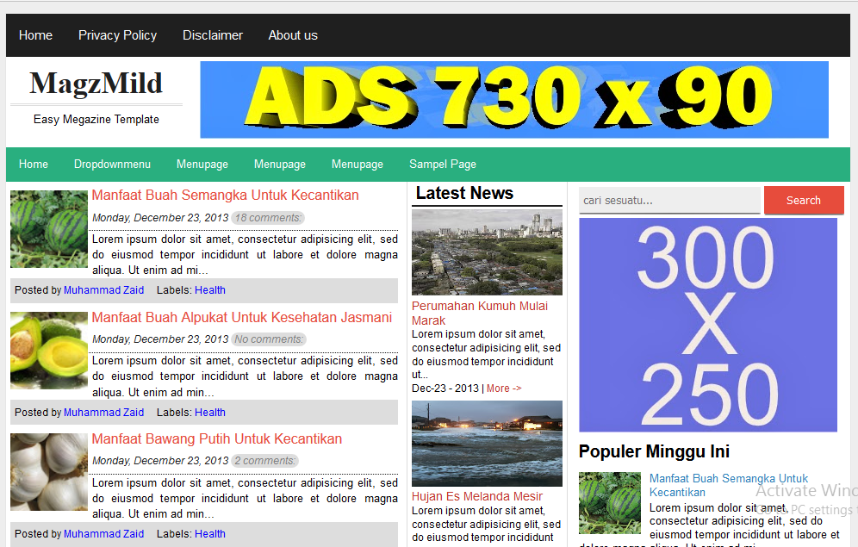Open article Manfaat Buah Alpukat Untuk Kesehatan Jasmani

pos(242,318)
